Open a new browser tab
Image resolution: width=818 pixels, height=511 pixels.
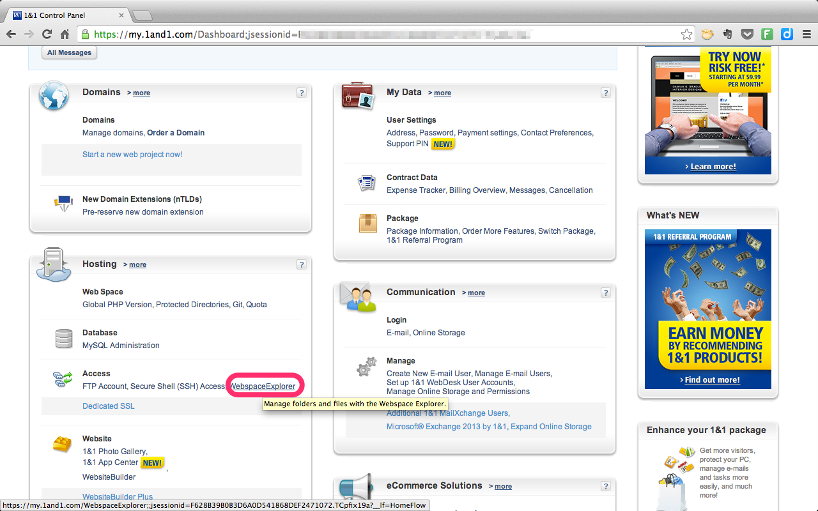click(x=142, y=15)
